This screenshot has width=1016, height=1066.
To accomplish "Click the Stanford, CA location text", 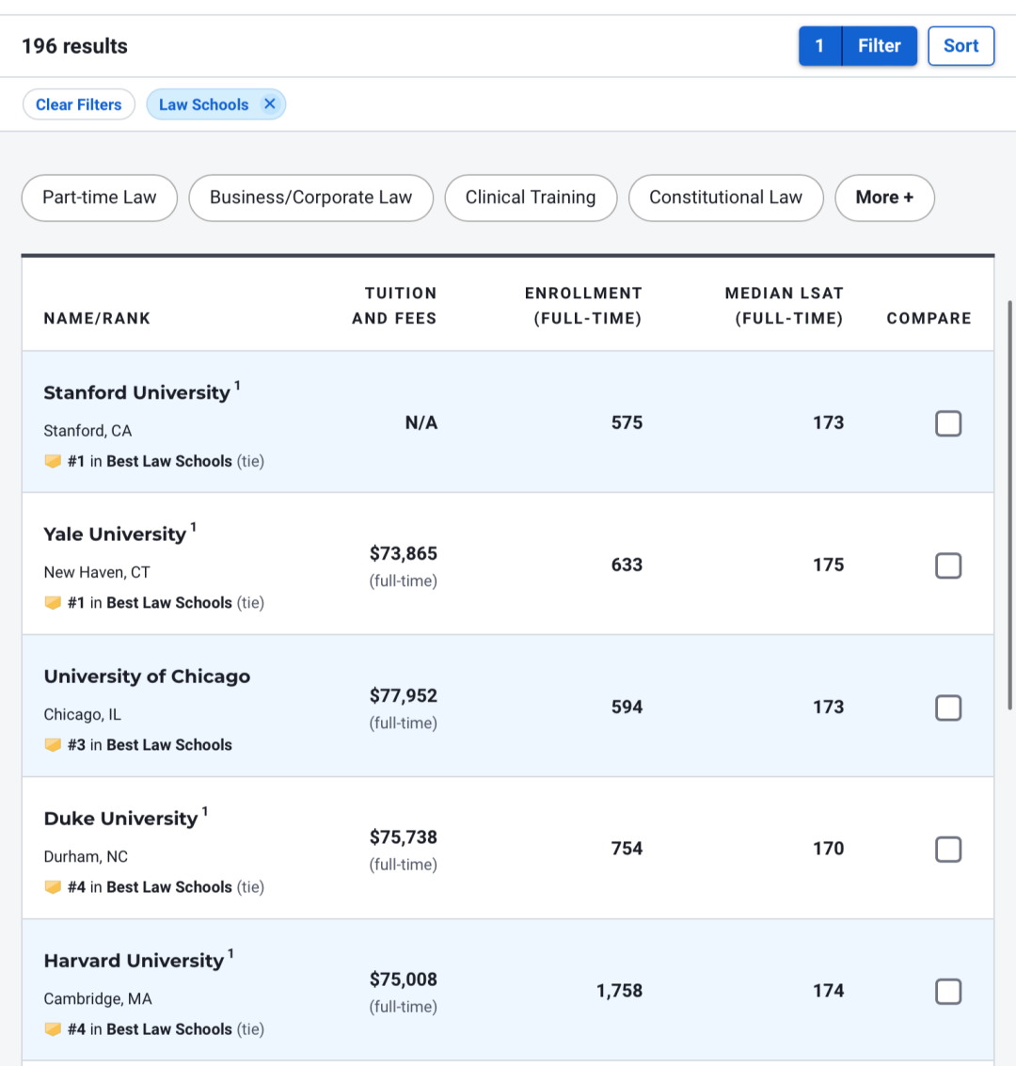I will (x=87, y=431).
